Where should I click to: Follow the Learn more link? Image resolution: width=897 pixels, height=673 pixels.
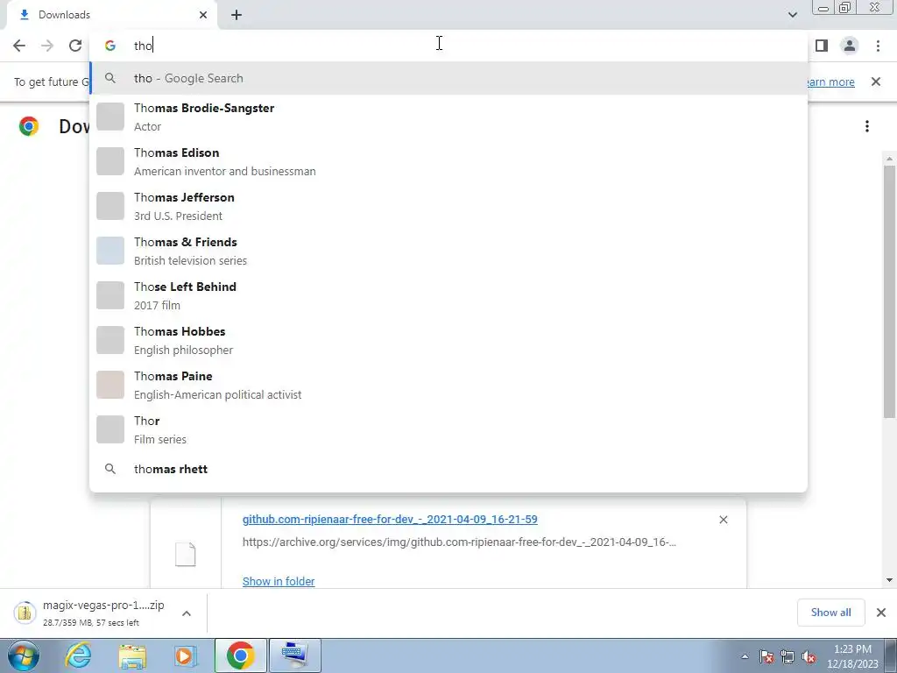(831, 81)
